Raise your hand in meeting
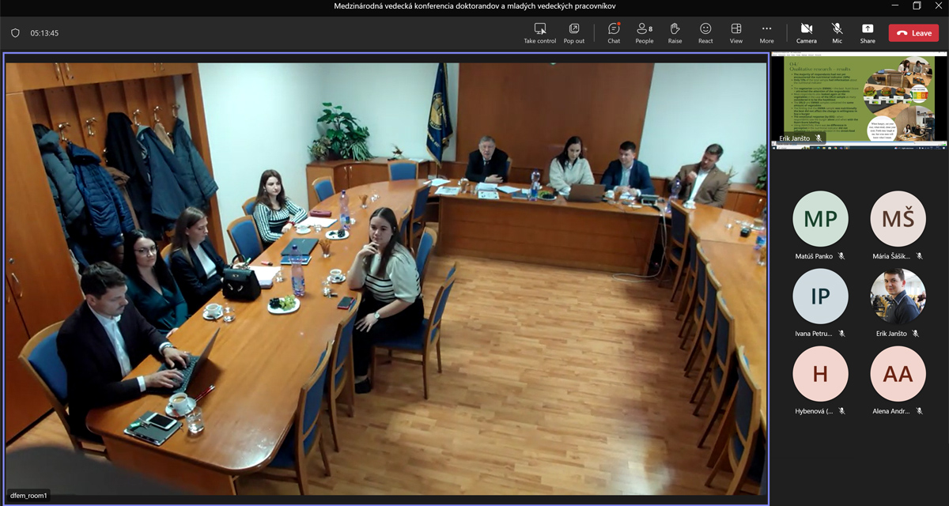The height and width of the screenshot is (506, 949). 675,32
